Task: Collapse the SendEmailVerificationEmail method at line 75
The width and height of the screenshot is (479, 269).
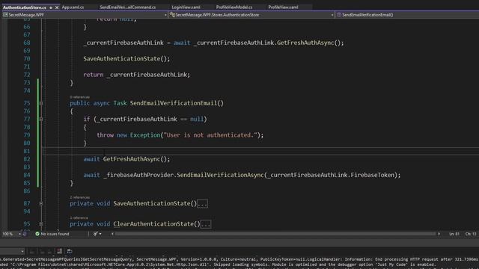Action: (41, 103)
